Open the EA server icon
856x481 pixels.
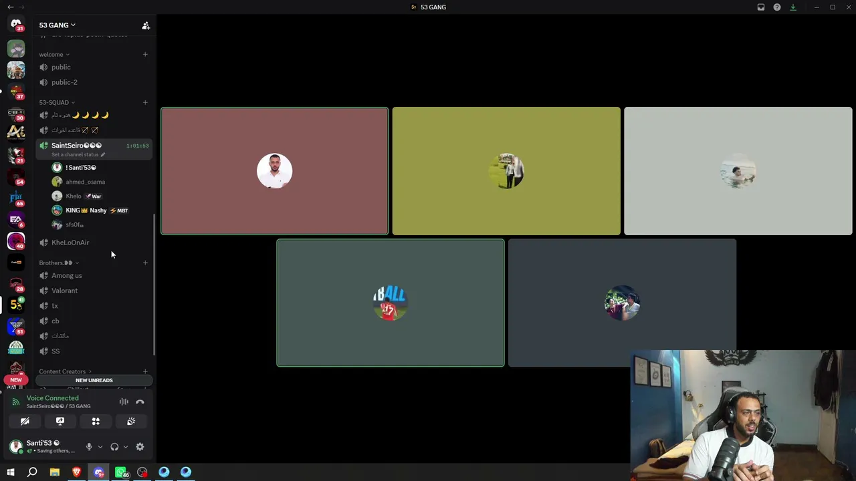click(x=16, y=219)
